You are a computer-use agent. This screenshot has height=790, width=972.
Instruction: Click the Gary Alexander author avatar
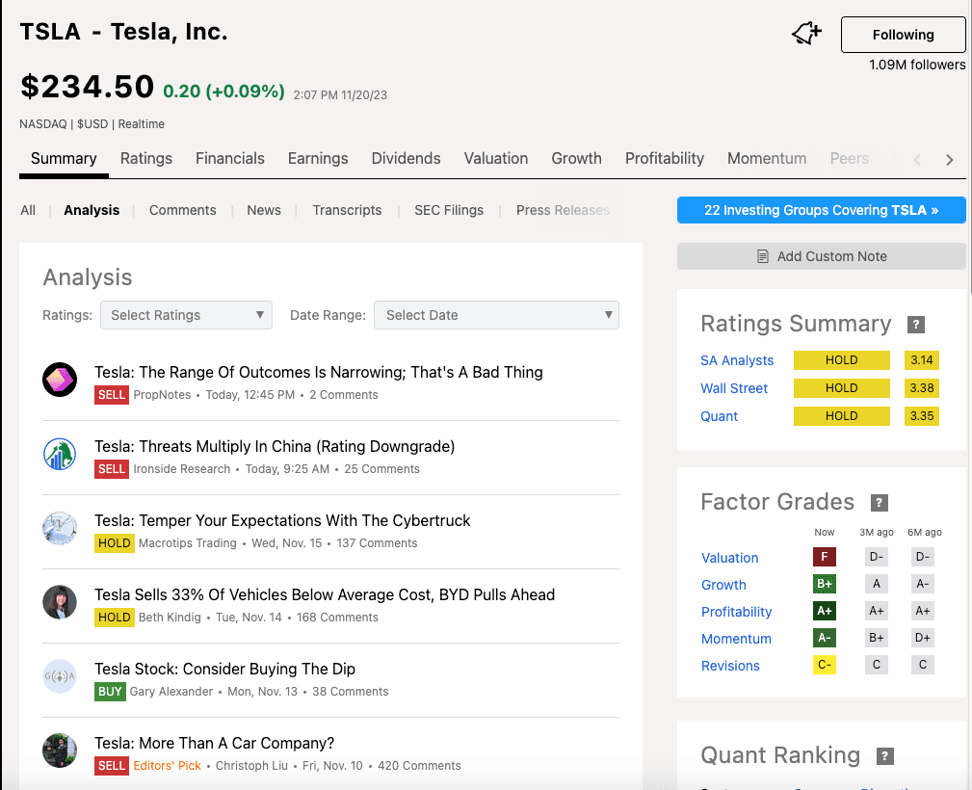point(60,676)
